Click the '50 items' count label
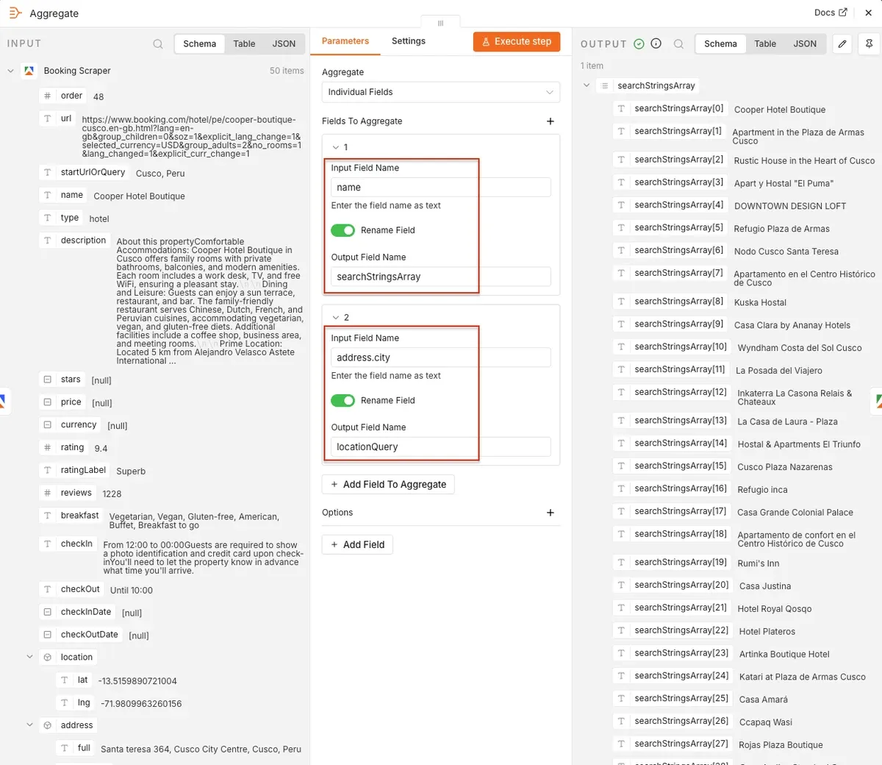 point(287,71)
